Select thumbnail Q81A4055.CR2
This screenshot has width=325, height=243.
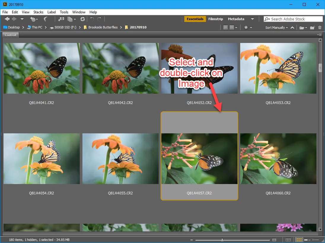120,159
